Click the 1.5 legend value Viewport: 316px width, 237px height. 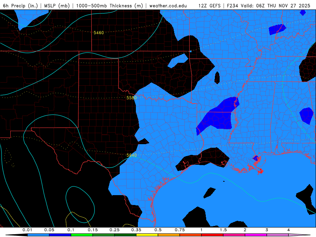coord(223,230)
